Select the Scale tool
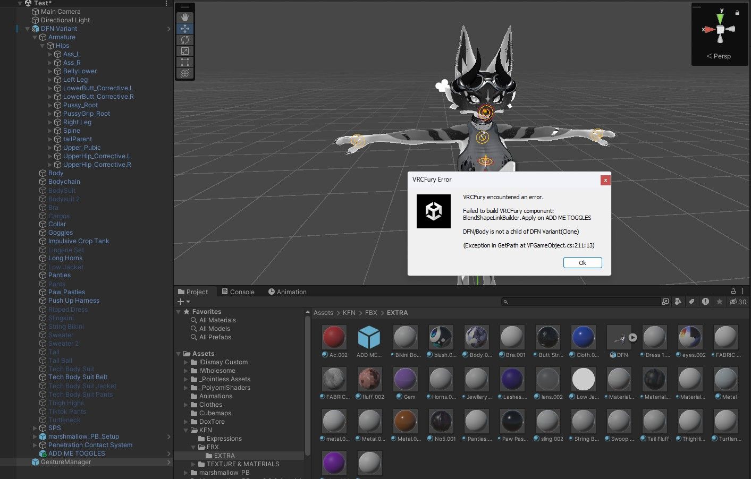Viewport: 751px width, 479px height. 185,51
